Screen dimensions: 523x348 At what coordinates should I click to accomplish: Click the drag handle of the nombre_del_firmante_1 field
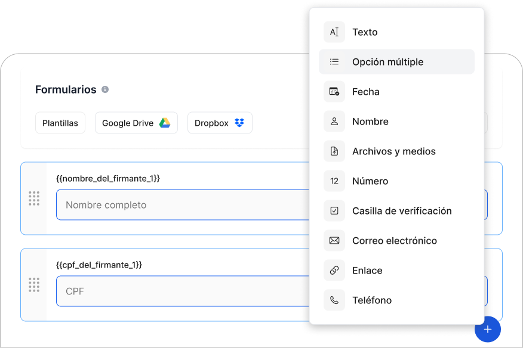click(x=35, y=198)
